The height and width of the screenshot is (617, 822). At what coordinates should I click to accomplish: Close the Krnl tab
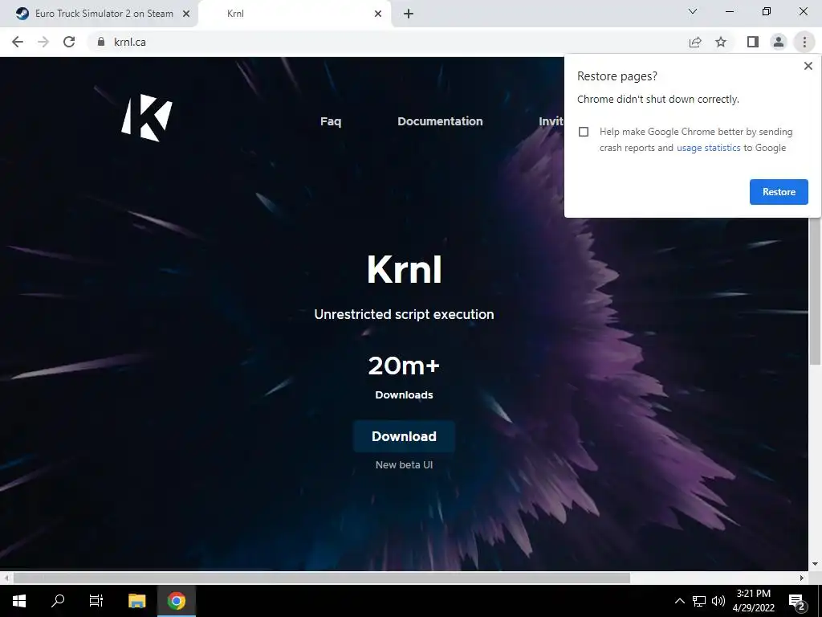[x=378, y=14]
